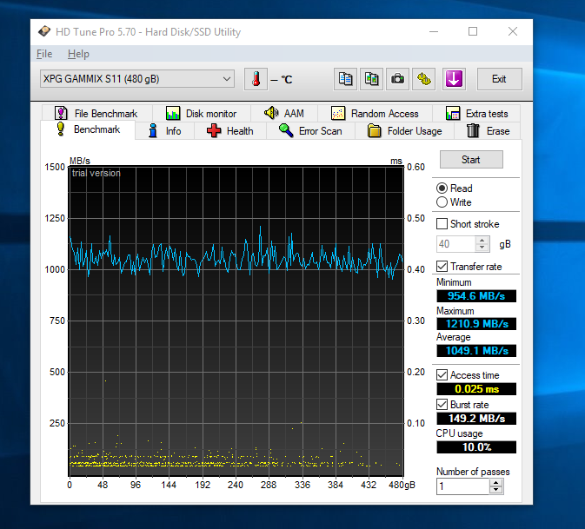This screenshot has height=529, width=585.
Task: Enable the Short stroke checkbox
Action: tap(442, 224)
